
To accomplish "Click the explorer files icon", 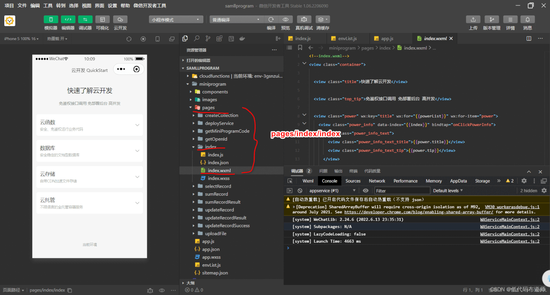I will [x=185, y=38].
